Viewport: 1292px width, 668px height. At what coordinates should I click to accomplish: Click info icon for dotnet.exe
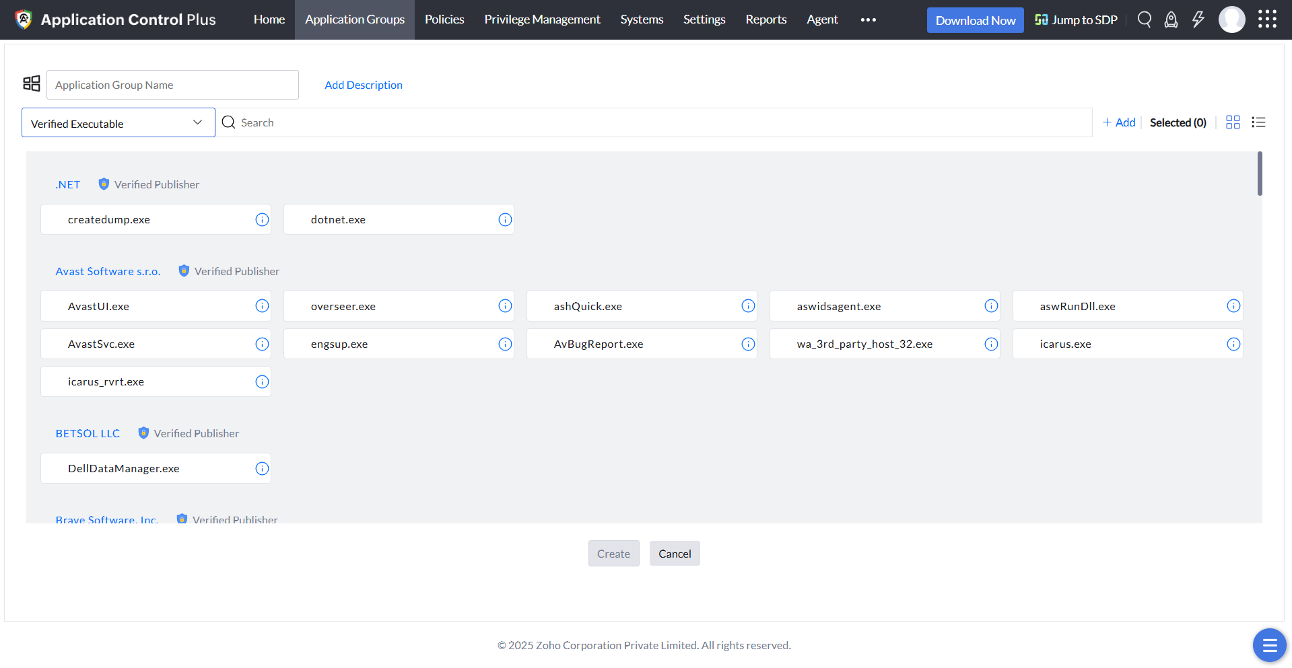(505, 220)
